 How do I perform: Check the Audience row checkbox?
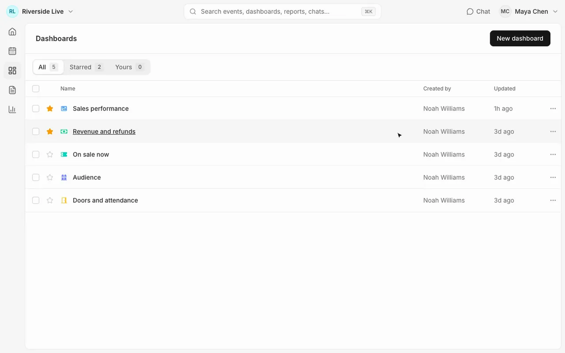pos(36,177)
